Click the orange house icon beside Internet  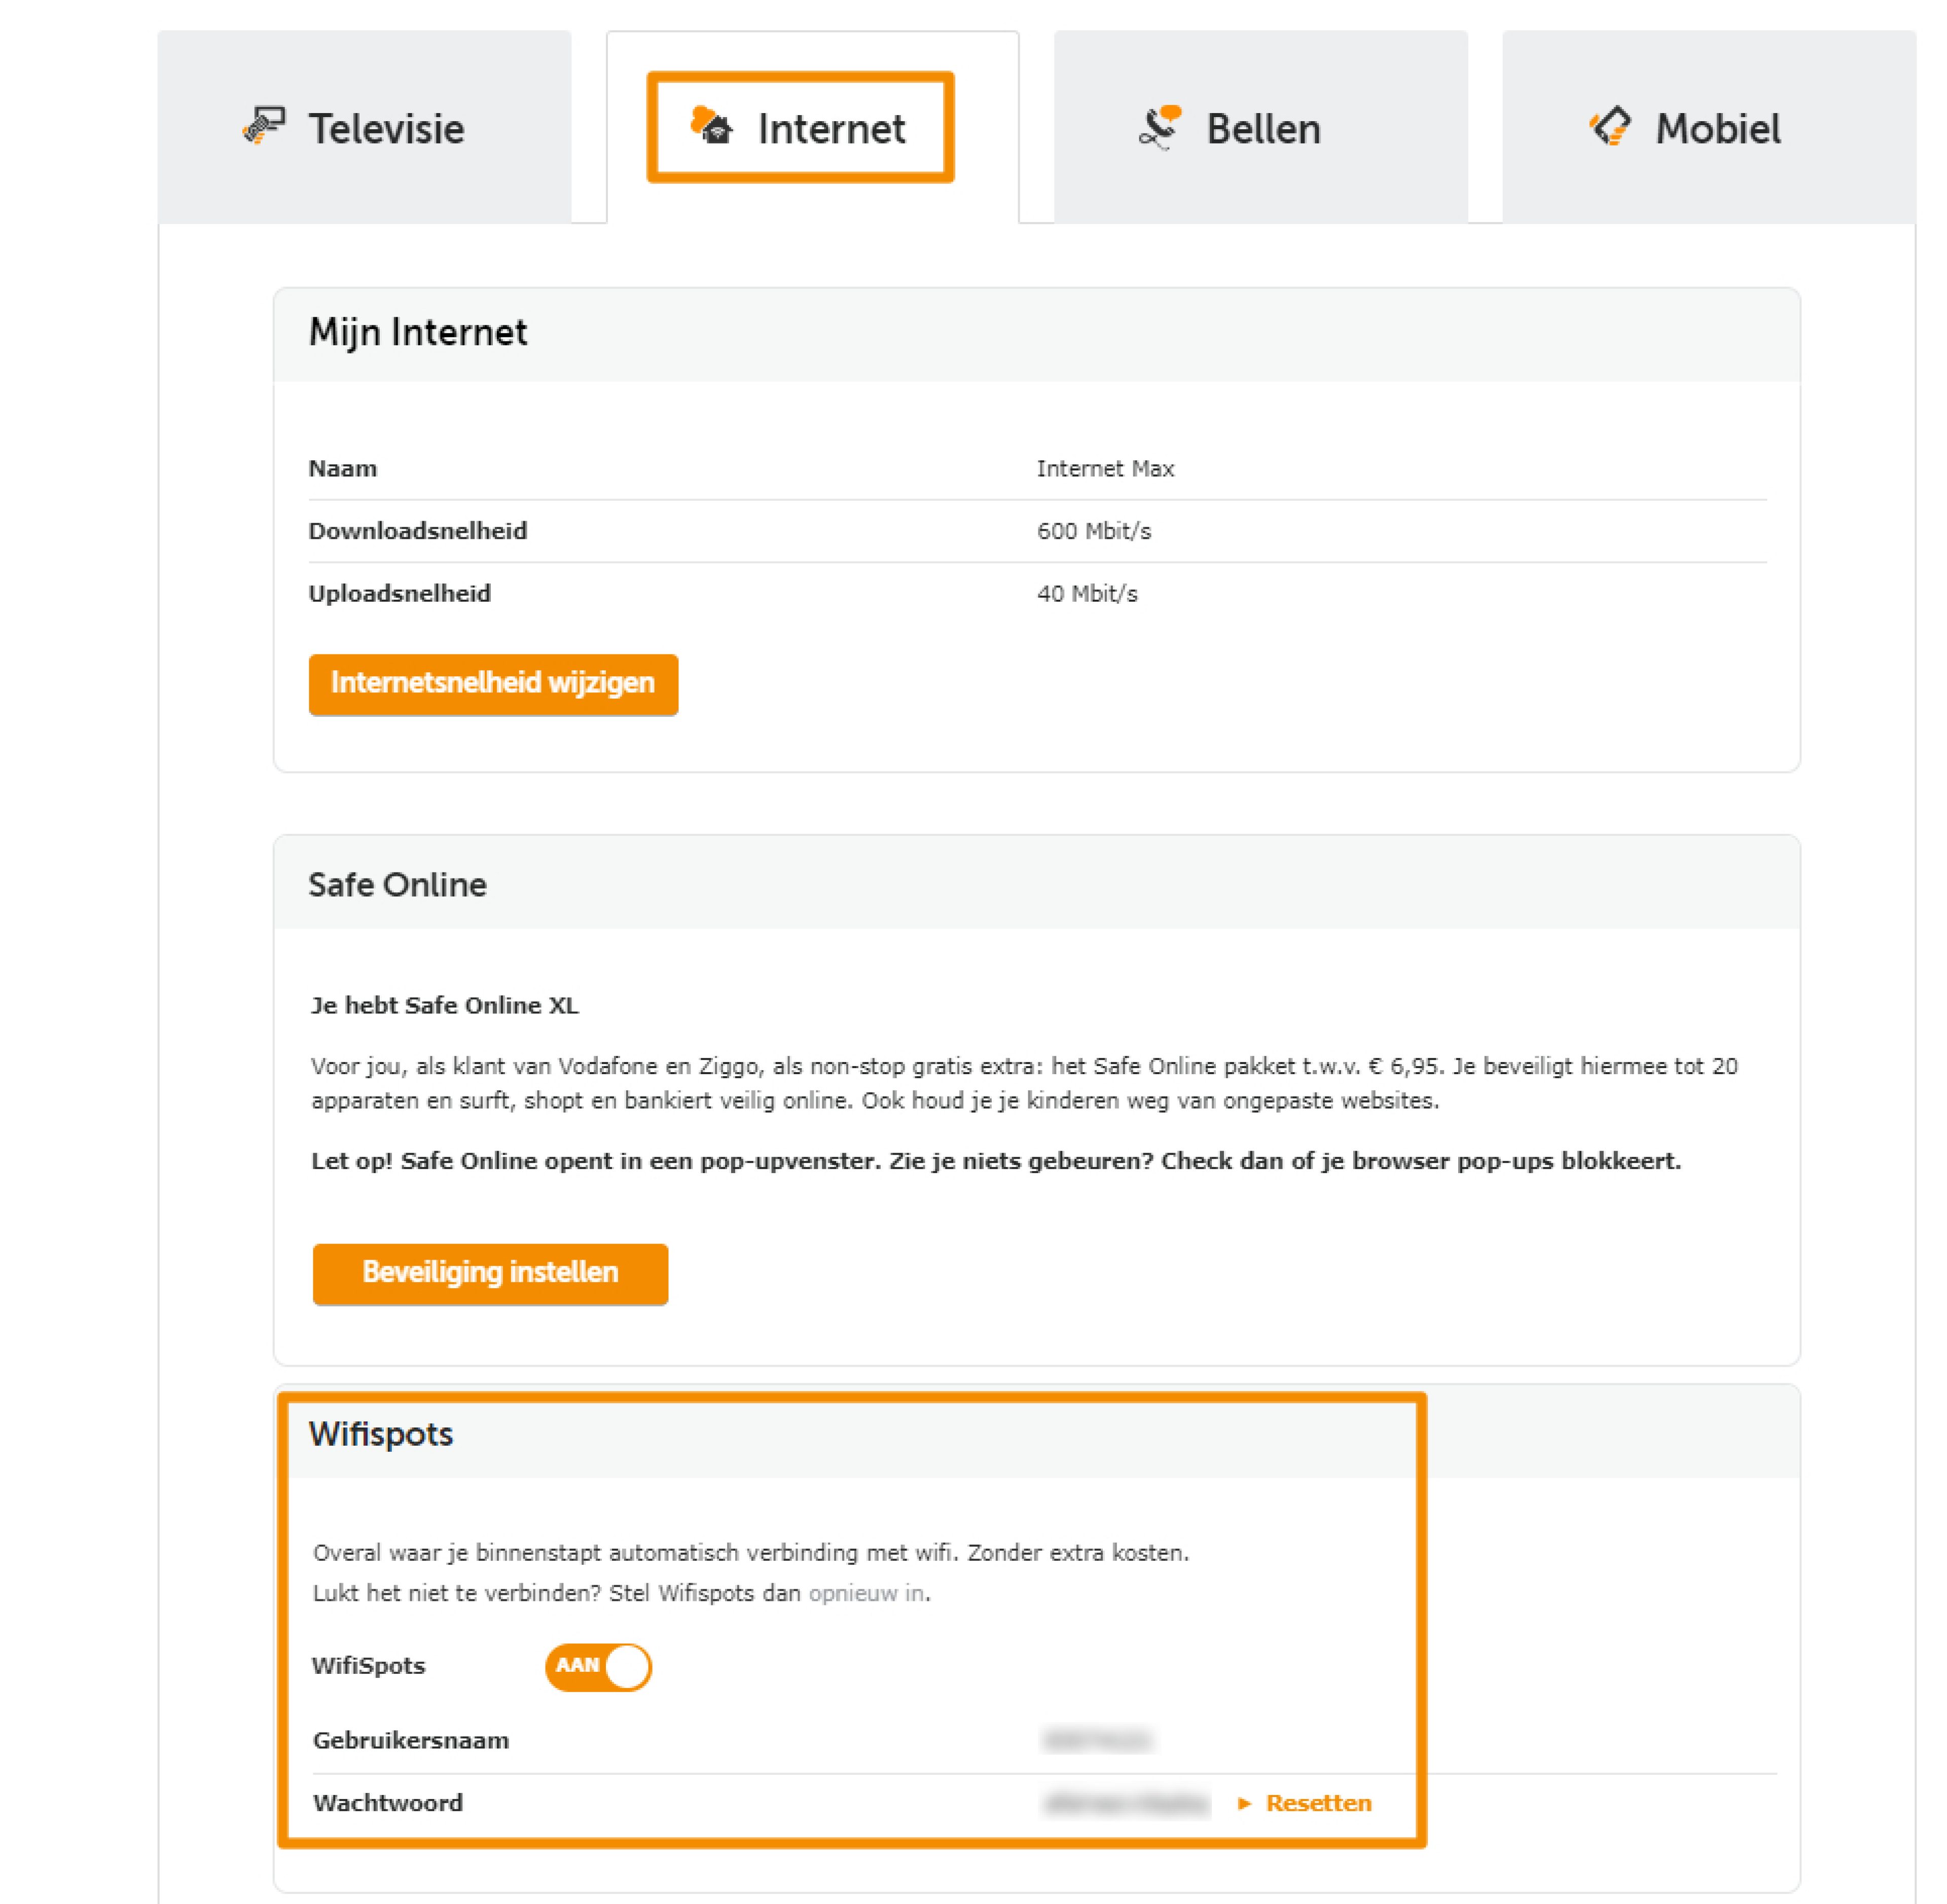click(712, 126)
